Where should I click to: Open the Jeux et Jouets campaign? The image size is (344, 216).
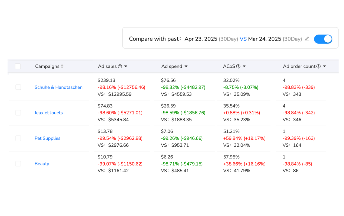(49, 113)
